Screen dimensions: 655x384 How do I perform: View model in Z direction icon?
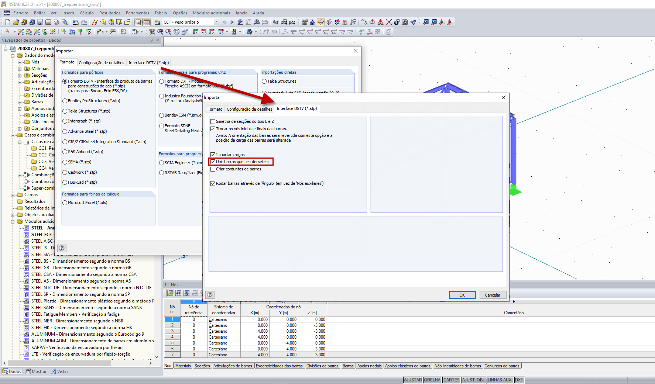[212, 32]
